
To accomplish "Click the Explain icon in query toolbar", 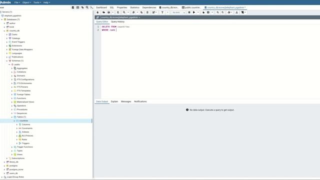I will pyautogui.click(x=203, y=12).
